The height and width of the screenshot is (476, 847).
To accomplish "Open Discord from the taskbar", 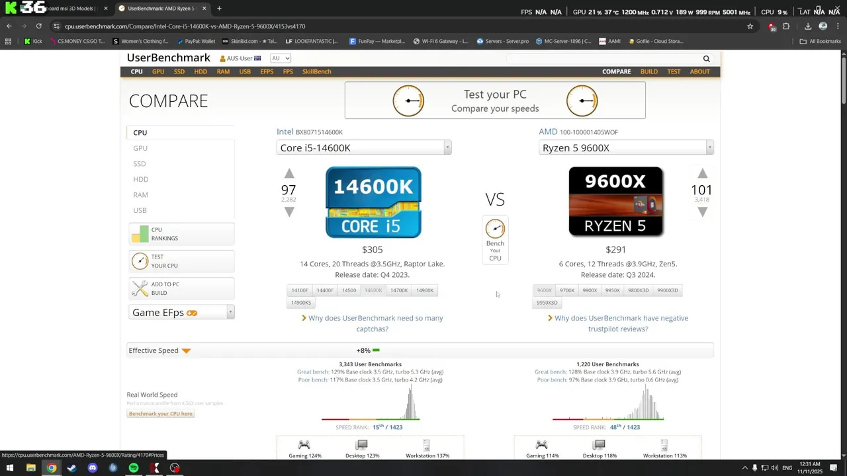I will pyautogui.click(x=93, y=468).
